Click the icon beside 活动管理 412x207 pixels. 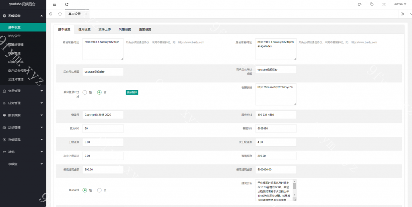tap(4, 128)
